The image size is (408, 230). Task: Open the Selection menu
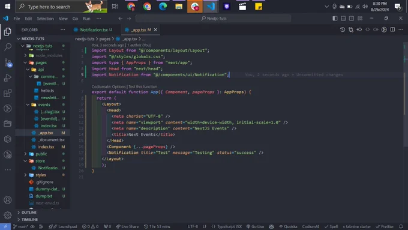click(45, 19)
